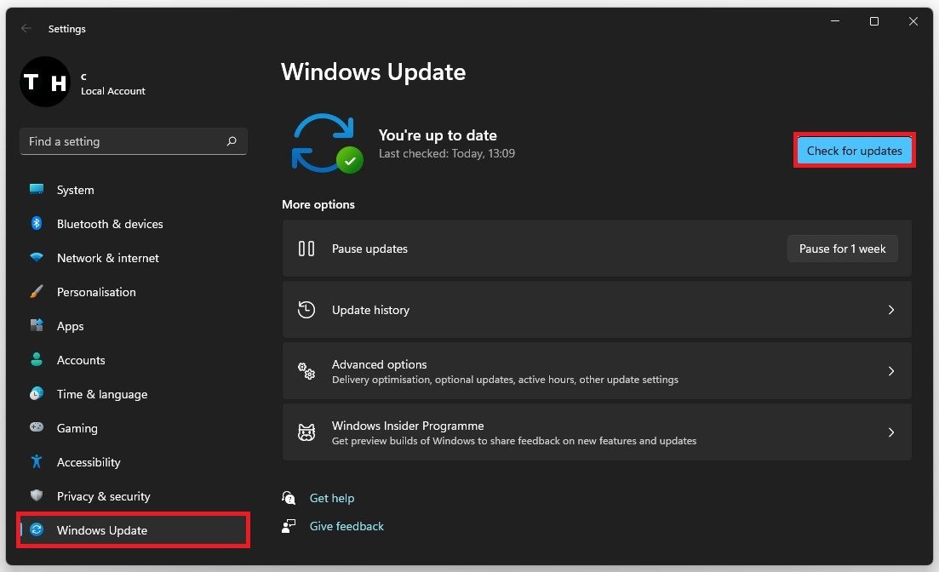The width and height of the screenshot is (939, 572).
Task: Focus the Find a setting search field
Action: pos(134,141)
